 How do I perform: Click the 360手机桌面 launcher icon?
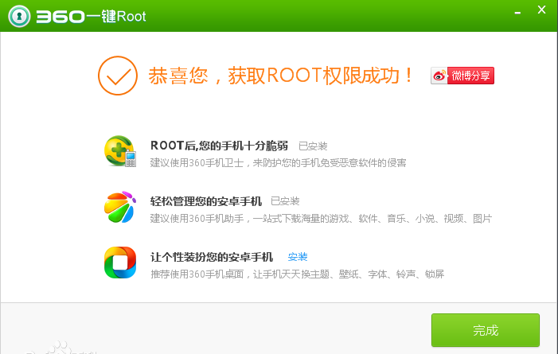click(x=120, y=263)
